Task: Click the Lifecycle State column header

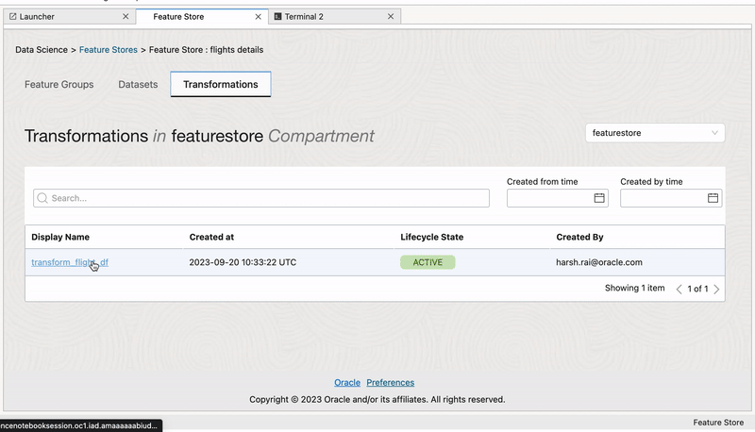Action: [x=432, y=237]
